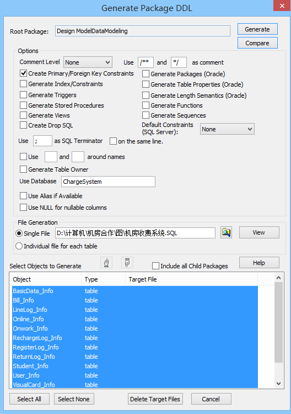Enable Generate Index/Constraints checkbox

(24, 84)
